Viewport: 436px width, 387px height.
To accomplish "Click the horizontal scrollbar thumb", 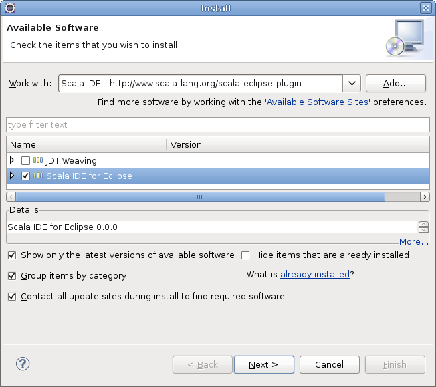I will pos(200,197).
